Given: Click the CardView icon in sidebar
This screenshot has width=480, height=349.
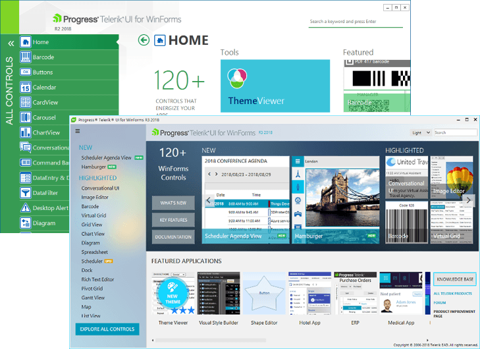Looking at the screenshot, I should click(x=26, y=102).
